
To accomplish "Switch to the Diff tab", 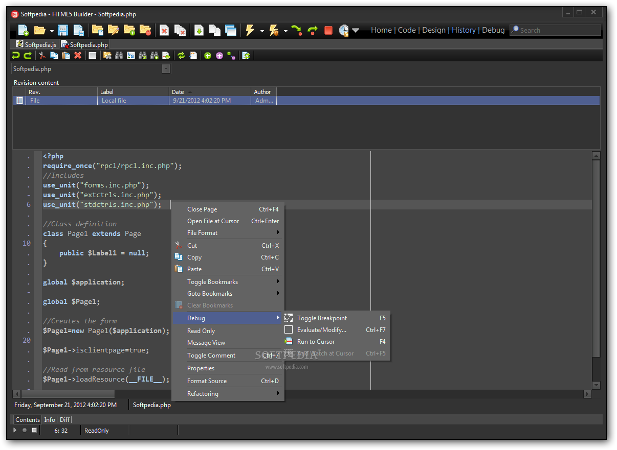I will click(64, 420).
